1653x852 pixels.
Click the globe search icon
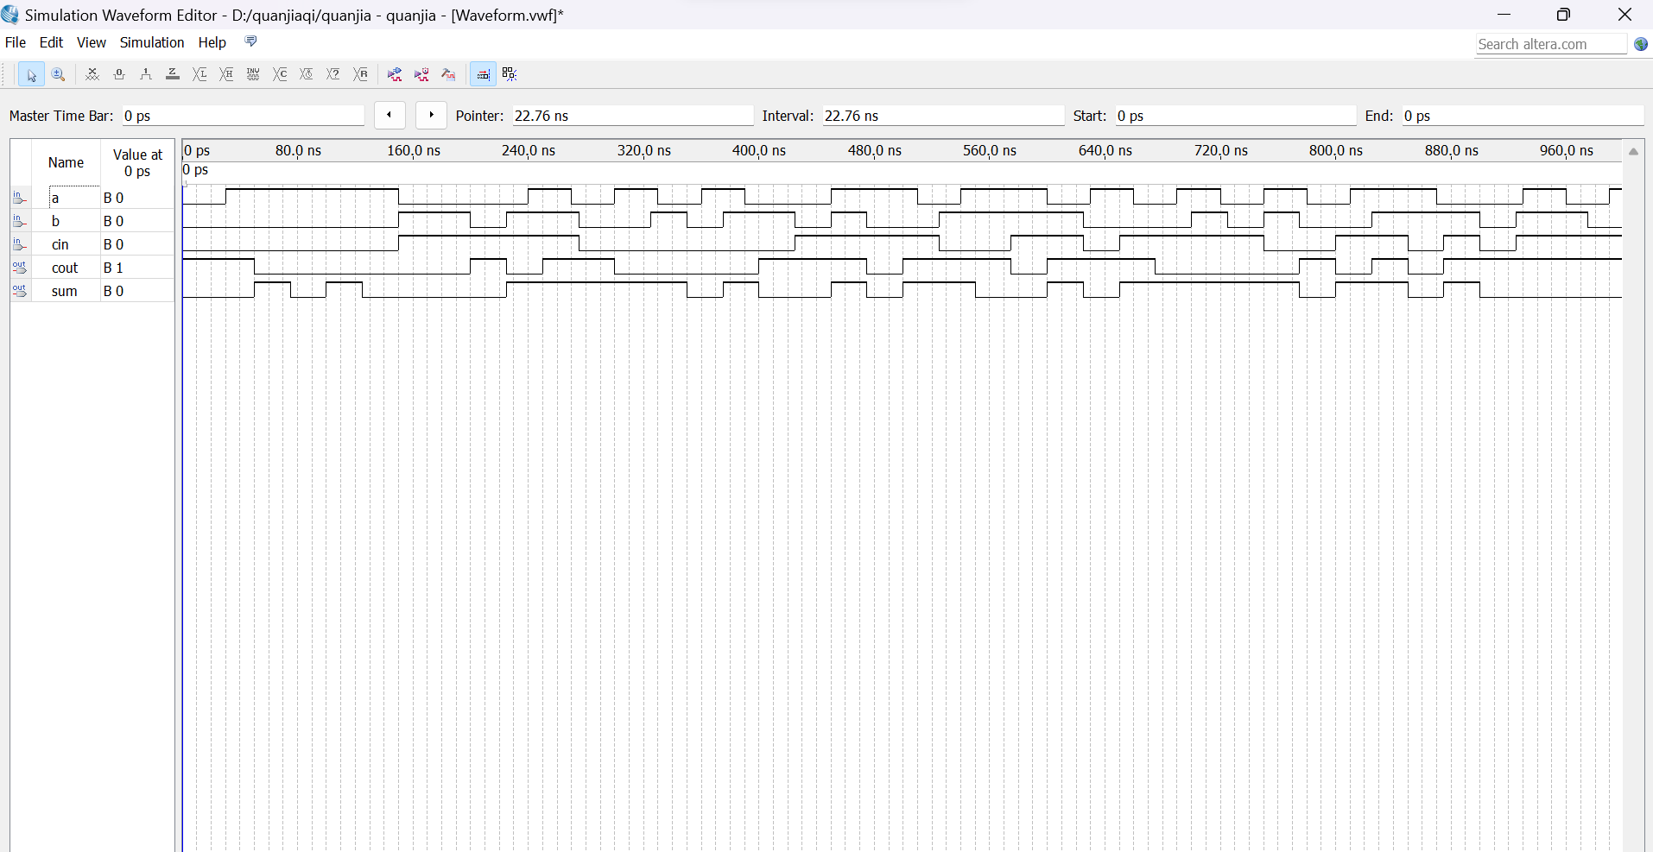tap(1641, 44)
